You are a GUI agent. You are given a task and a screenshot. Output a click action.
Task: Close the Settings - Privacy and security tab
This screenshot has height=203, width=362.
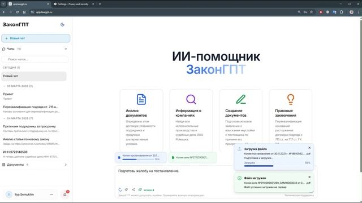click(93, 4)
